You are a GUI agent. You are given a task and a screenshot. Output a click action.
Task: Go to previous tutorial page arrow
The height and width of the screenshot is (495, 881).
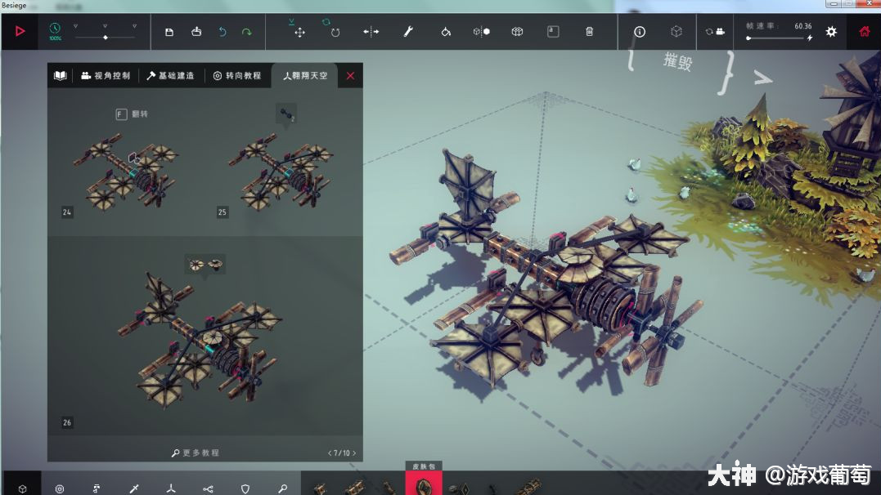click(330, 453)
